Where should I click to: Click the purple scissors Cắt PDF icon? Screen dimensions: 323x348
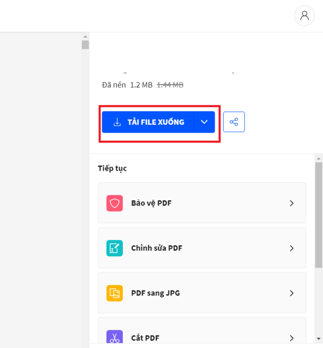coord(114,338)
